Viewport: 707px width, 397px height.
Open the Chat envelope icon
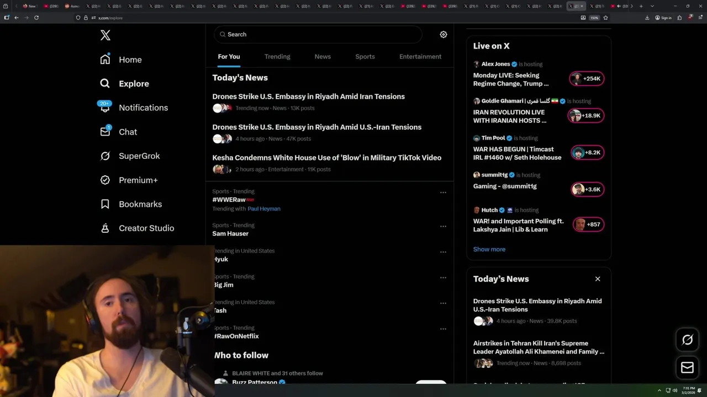click(105, 132)
